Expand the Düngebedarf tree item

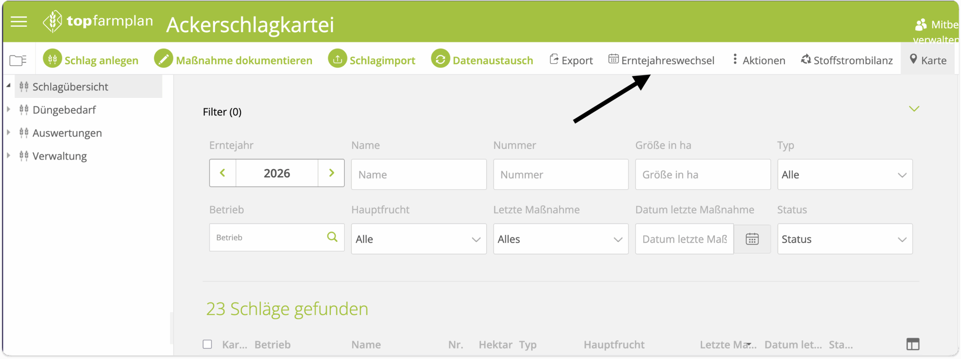pyautogui.click(x=9, y=110)
